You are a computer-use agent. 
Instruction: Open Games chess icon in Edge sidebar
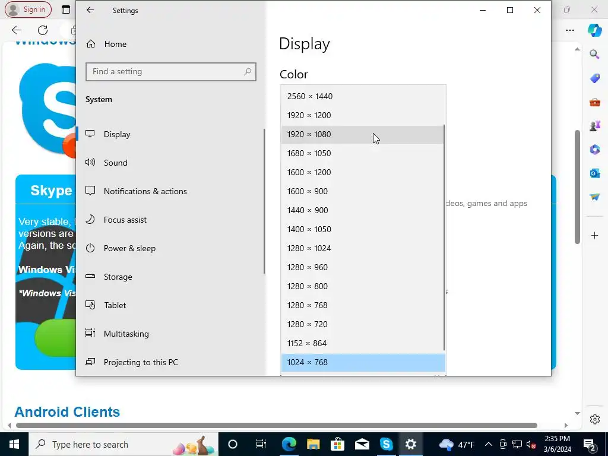594,126
